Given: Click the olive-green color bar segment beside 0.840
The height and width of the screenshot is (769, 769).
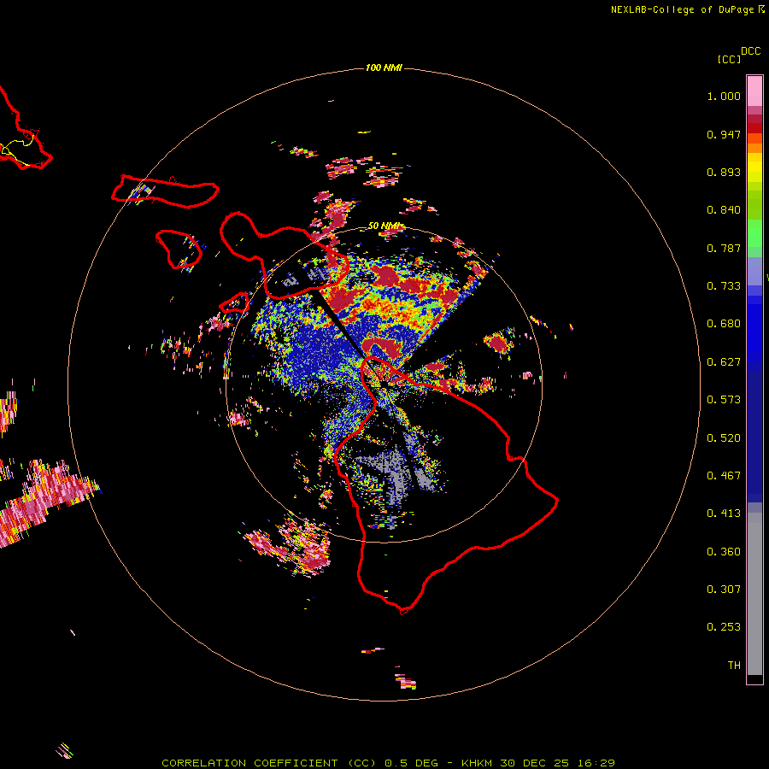Looking at the screenshot, I should 754,205.
